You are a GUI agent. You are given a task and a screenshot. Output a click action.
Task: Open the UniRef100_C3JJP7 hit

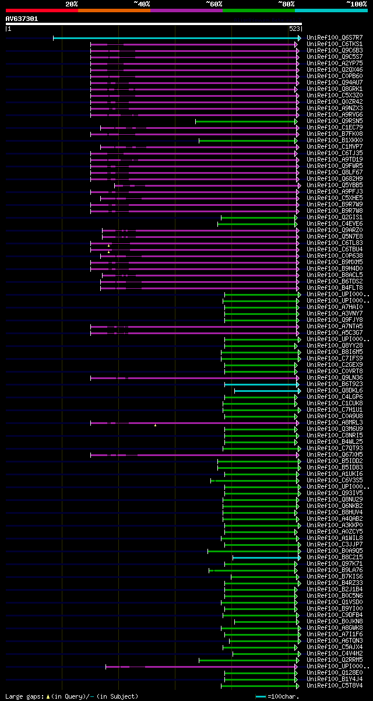pos(335,545)
